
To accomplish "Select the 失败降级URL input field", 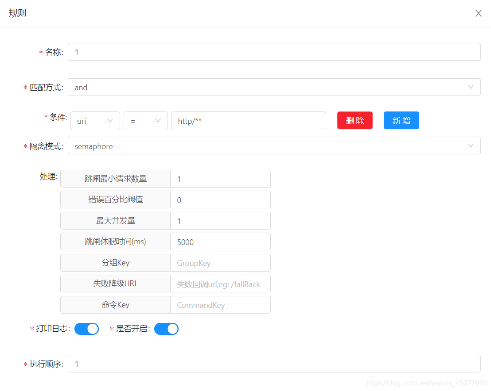I will 220,284.
